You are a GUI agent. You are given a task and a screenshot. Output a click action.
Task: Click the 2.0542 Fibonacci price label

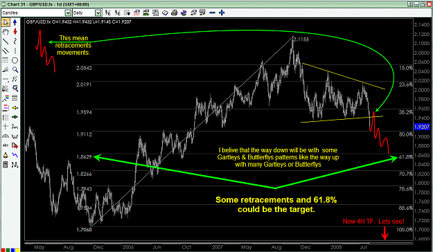pyautogui.click(x=84, y=68)
